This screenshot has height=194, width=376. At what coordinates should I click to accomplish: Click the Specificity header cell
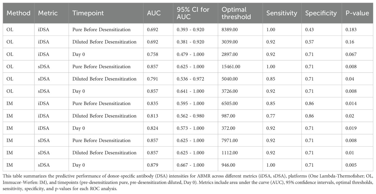click(x=321, y=13)
